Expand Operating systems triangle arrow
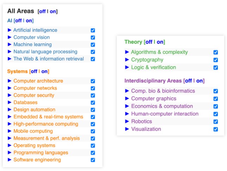 pyautogui.click(x=10, y=145)
